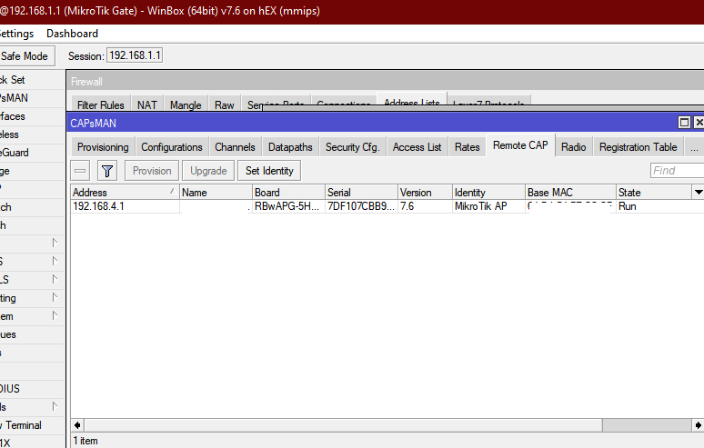This screenshot has width=704, height=448.
Task: Sort by the Address column header
Action: coord(125,193)
